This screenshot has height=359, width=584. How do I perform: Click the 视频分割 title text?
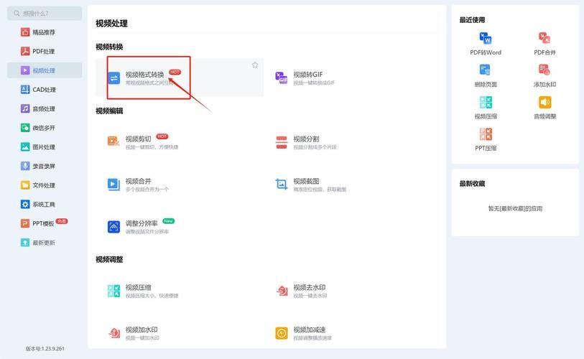click(x=306, y=139)
